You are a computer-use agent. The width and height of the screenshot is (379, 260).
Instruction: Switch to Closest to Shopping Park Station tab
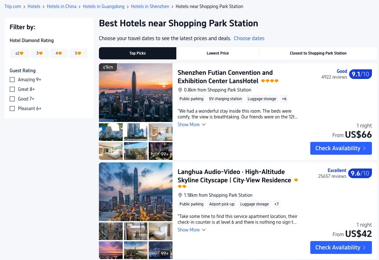(x=318, y=53)
